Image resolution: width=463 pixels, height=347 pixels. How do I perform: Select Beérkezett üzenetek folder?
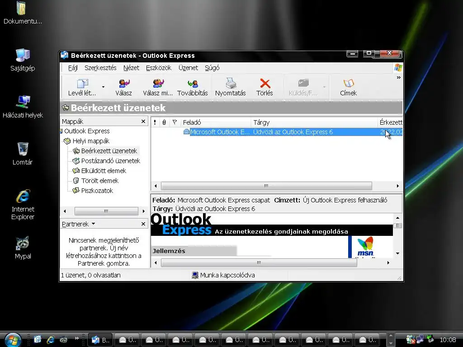(109, 151)
